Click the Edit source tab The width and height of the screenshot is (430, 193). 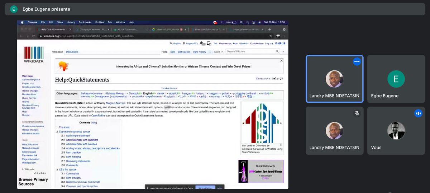(184, 51)
